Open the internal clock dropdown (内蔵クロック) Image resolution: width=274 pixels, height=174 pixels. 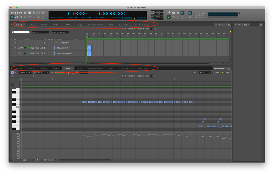(x=157, y=11)
